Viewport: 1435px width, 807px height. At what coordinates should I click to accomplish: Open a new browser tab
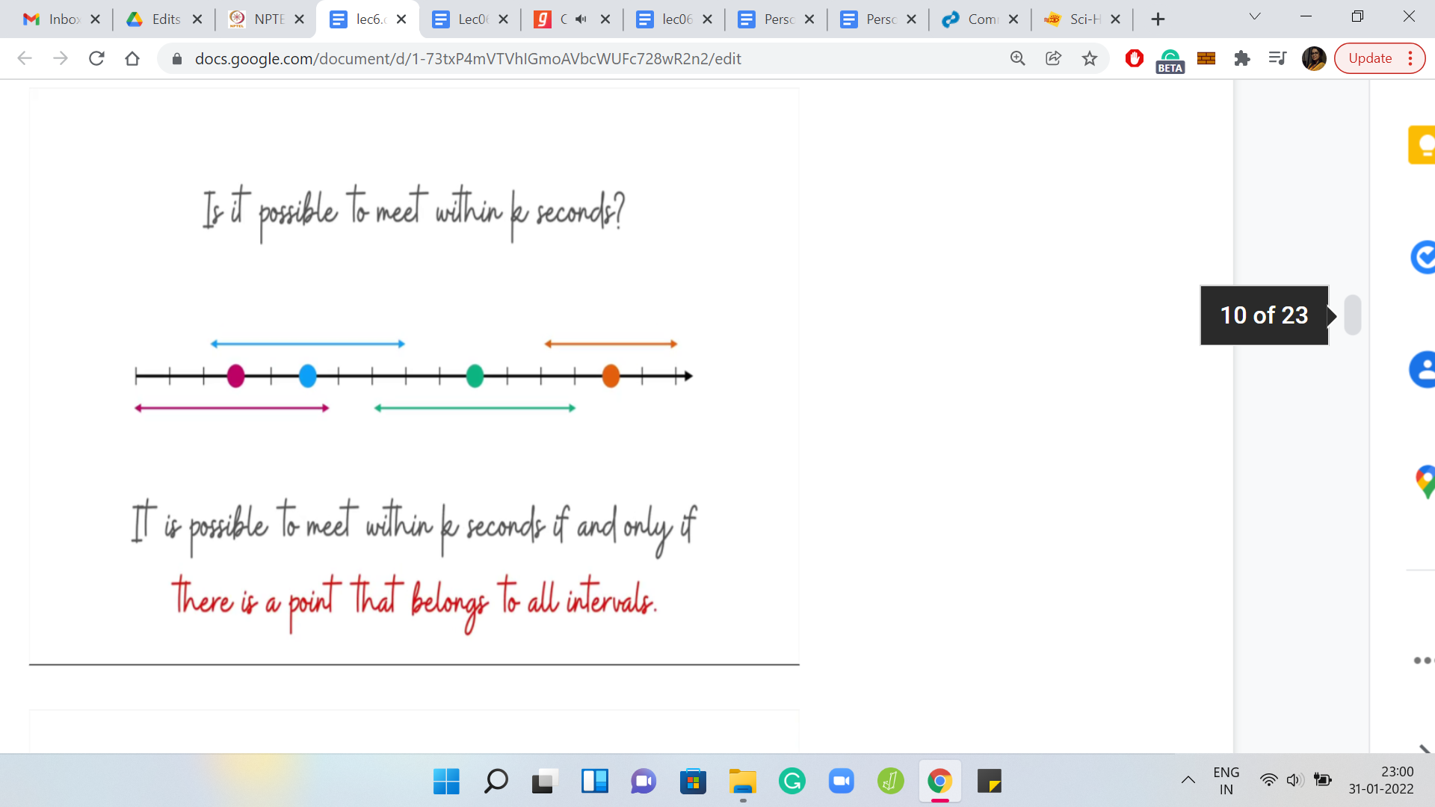(x=1158, y=19)
